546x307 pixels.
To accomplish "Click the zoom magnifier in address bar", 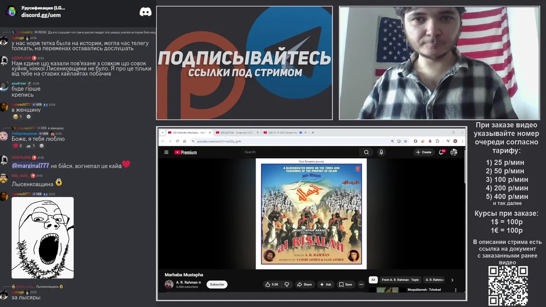I will [x=392, y=141].
